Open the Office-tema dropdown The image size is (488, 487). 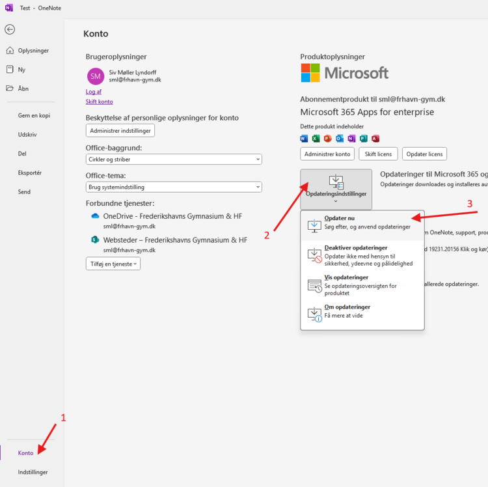click(174, 188)
